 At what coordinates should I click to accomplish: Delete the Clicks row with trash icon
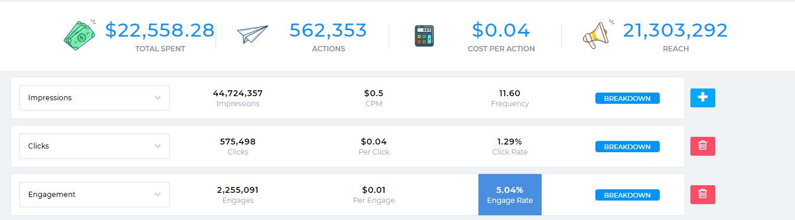[x=703, y=146]
